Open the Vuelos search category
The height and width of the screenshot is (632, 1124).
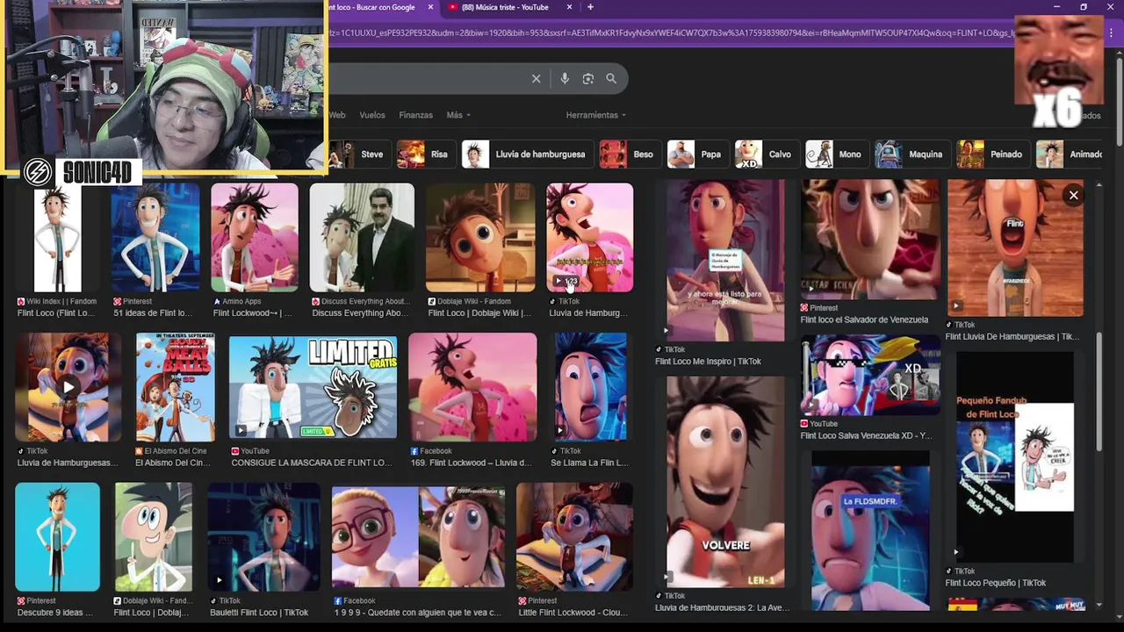372,115
